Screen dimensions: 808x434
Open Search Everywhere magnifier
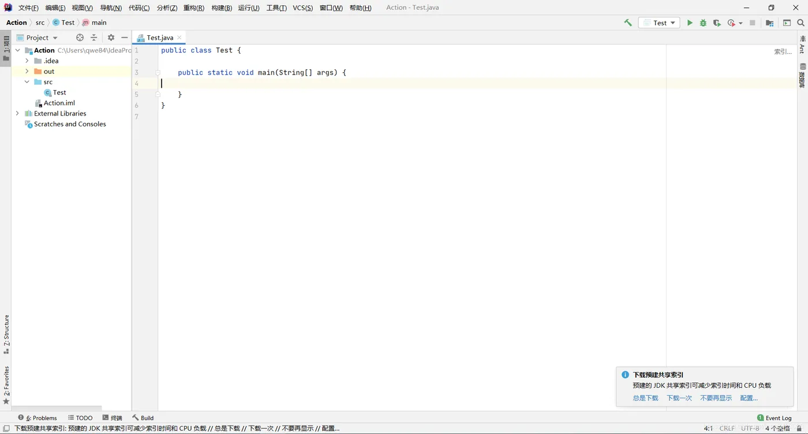800,23
